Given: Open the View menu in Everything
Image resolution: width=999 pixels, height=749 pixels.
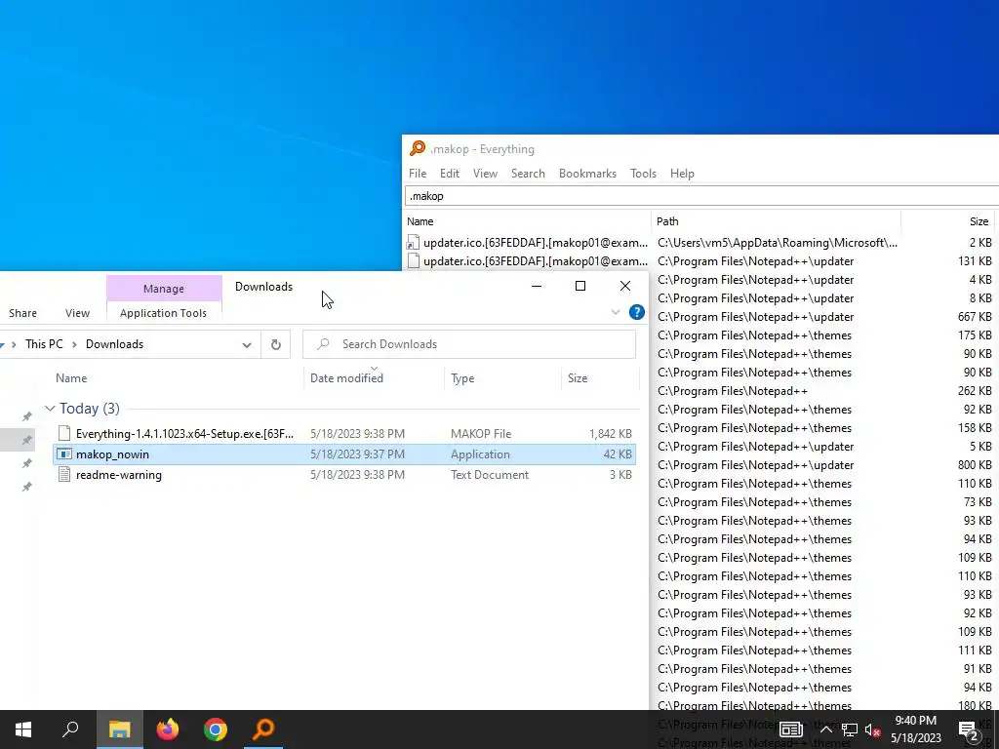Looking at the screenshot, I should (x=485, y=174).
